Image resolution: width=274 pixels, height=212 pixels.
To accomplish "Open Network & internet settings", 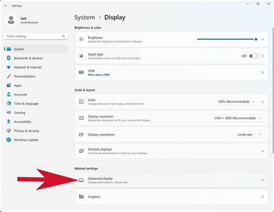I will pos(36,67).
